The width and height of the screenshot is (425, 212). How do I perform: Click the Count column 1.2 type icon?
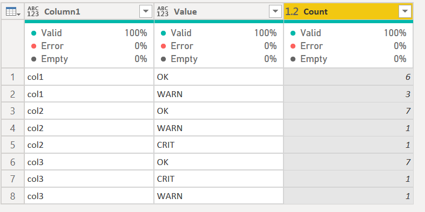click(x=292, y=12)
